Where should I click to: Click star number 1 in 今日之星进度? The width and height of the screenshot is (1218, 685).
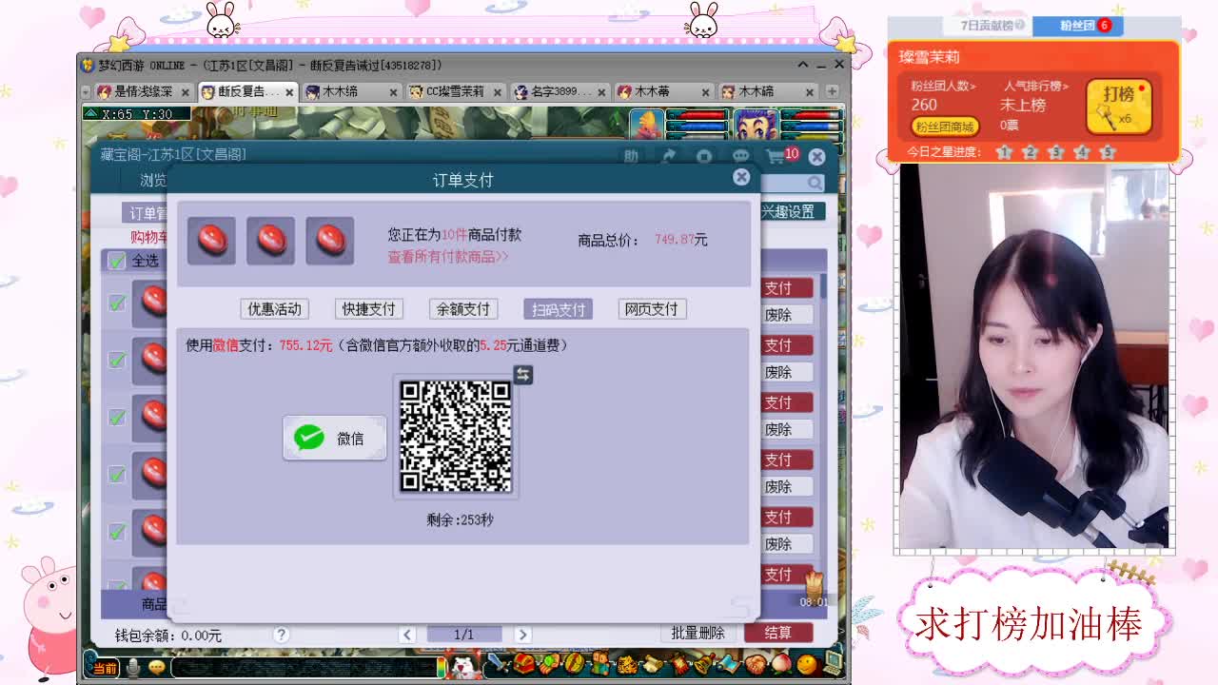pyautogui.click(x=1004, y=152)
